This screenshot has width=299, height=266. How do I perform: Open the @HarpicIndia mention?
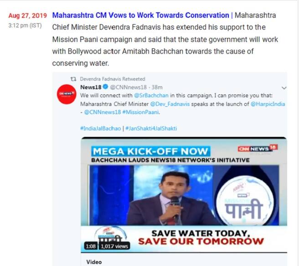(x=268, y=104)
